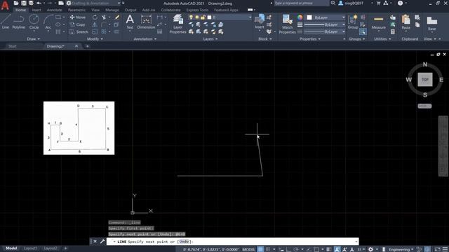The height and width of the screenshot is (252, 449).
Task: Click the Open file icon in quick access
Action: (16, 3)
